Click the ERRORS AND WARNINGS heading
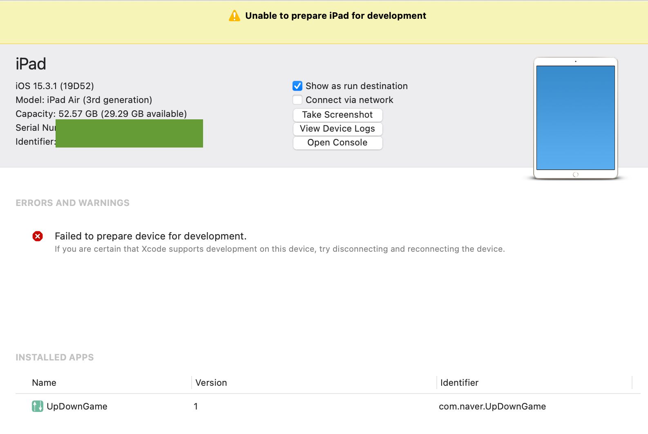Viewport: 648px width, 434px height. click(x=72, y=203)
